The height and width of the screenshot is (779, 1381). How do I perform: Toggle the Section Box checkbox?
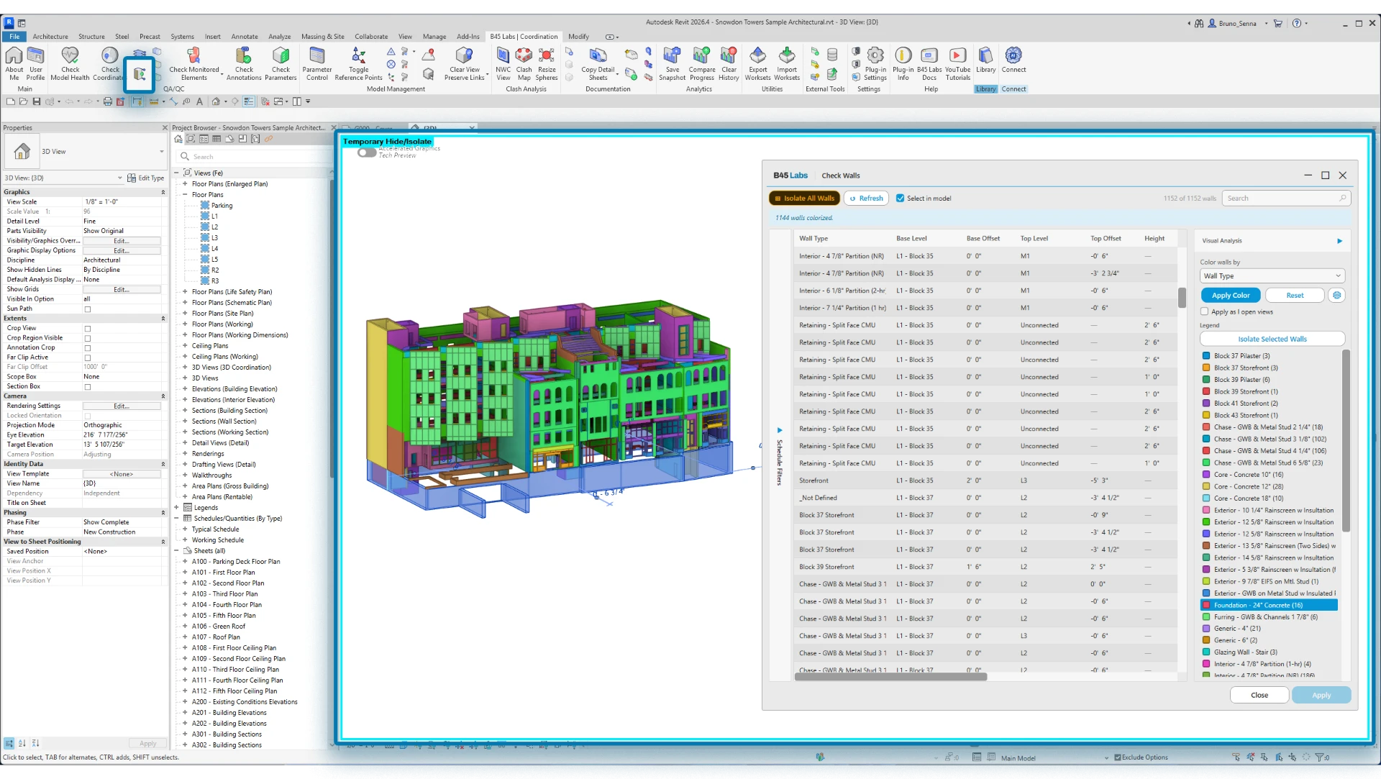(88, 387)
